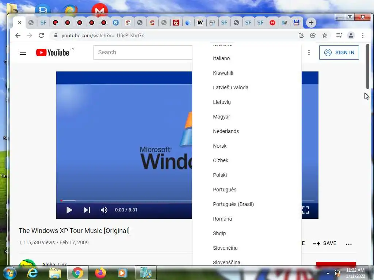Open Chrome profile avatar button

pyautogui.click(x=351, y=35)
